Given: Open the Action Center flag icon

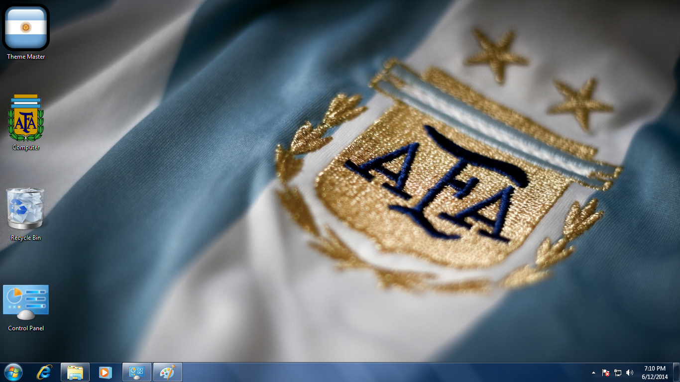Looking at the screenshot, I should (x=606, y=373).
